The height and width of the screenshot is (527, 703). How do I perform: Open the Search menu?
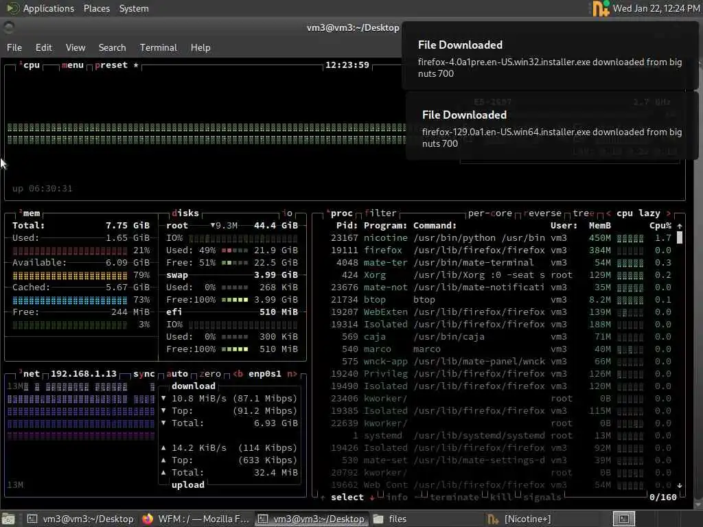112,47
